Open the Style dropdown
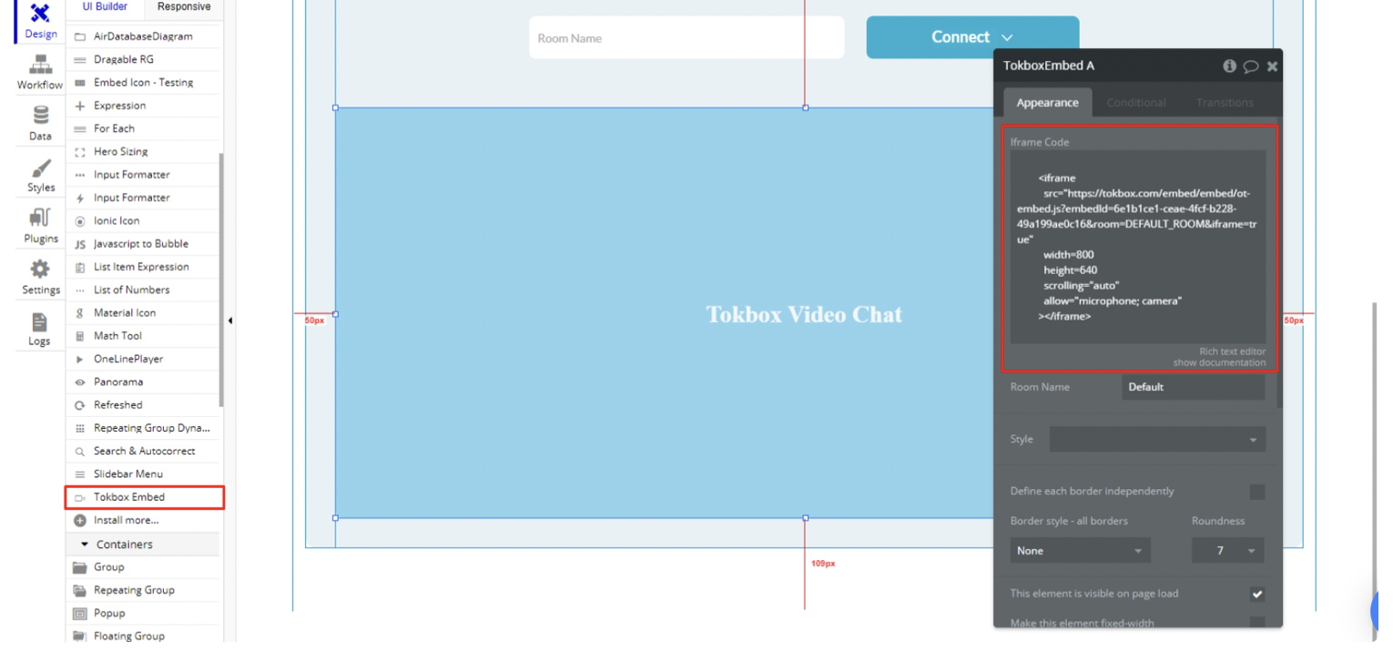Screen dimensions: 1393x652 pyautogui.click(x=1157, y=439)
